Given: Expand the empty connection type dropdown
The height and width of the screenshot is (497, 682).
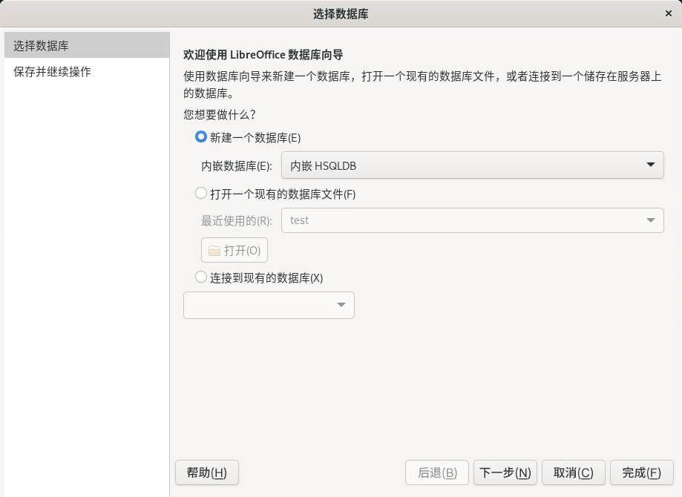Looking at the screenshot, I should 269,305.
